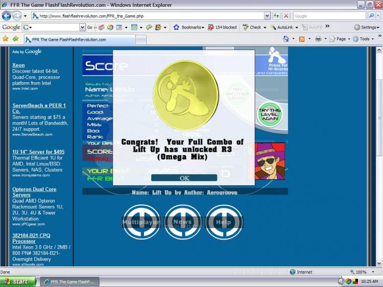Click the Favorites Center star icon
This screenshot has height=287, width=383.
[x=6, y=39]
